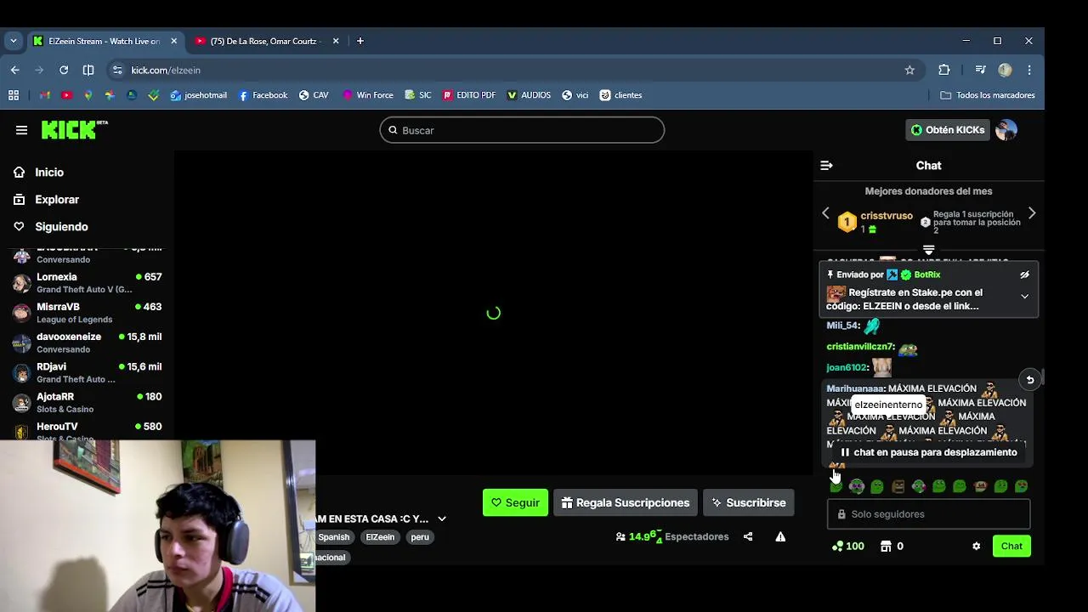Click Regala Suscripciones button

[626, 502]
